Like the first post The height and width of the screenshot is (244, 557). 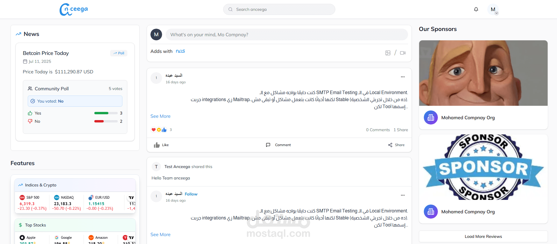tap(161, 145)
